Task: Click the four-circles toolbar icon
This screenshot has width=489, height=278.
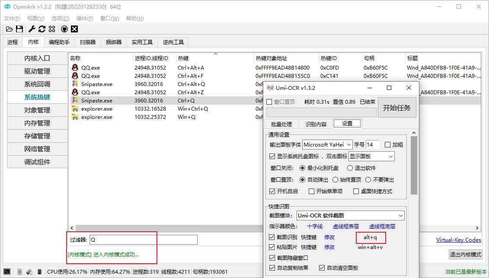Action: [52, 29]
